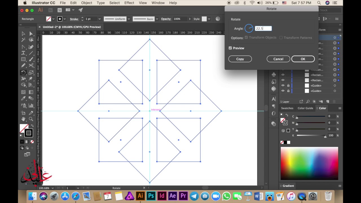
Task: Select the Scale tool
Action: click(31, 72)
